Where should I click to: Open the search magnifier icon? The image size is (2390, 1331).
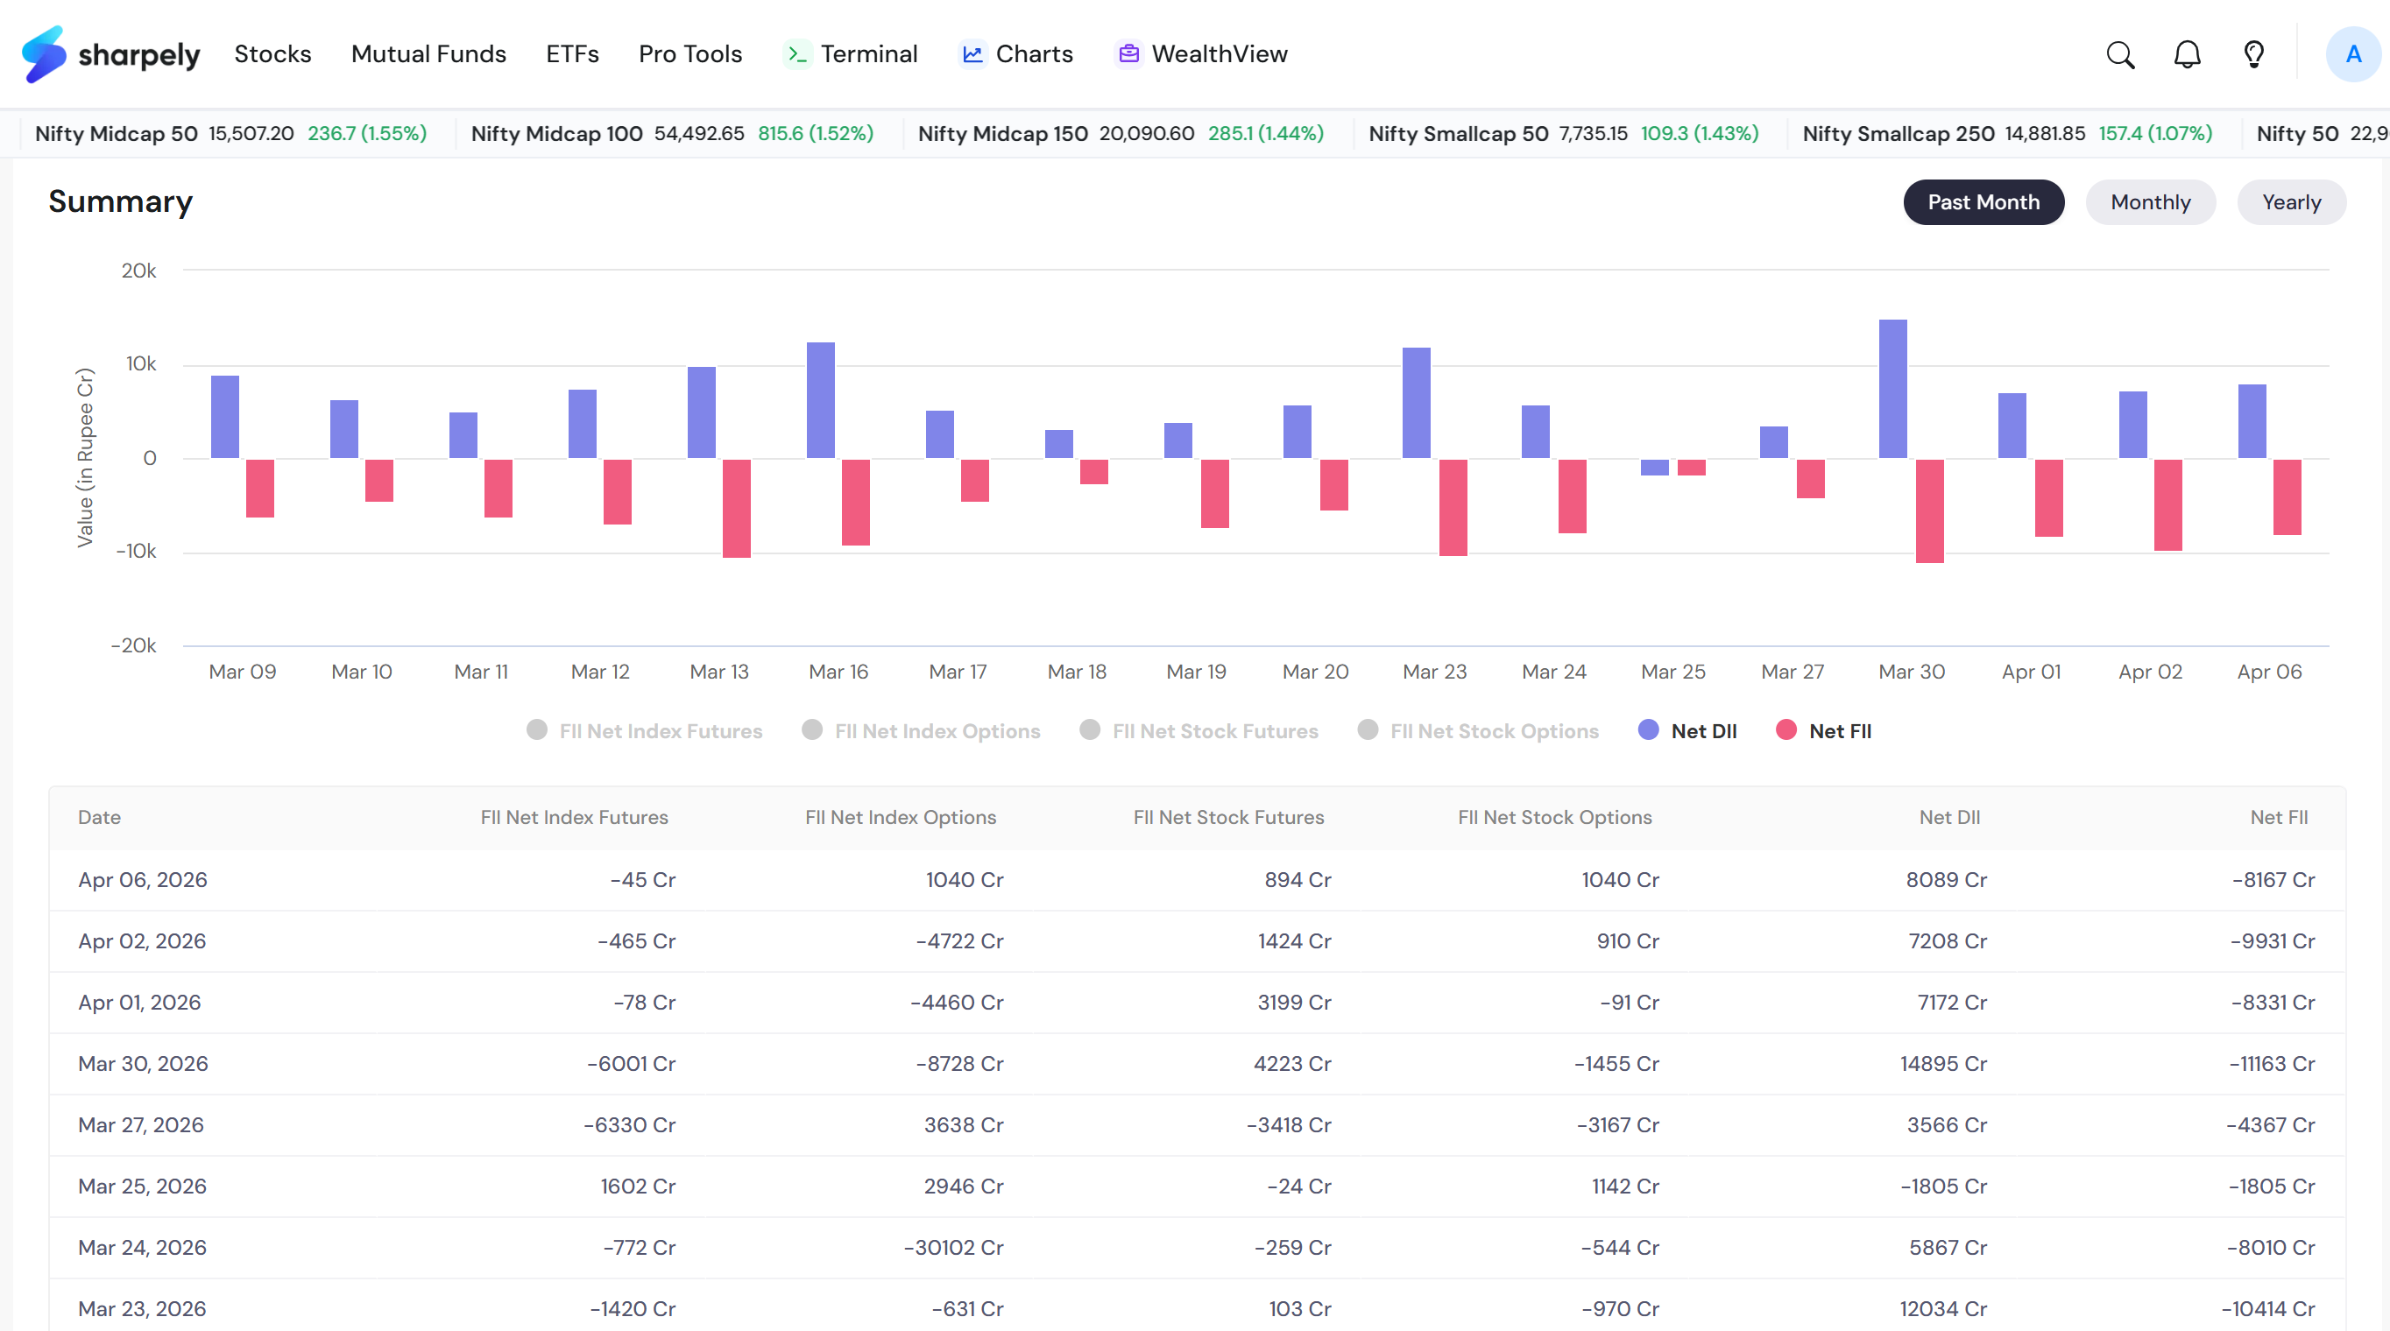click(x=2120, y=54)
